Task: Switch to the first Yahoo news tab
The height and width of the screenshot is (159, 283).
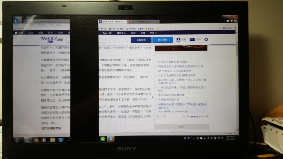Action: coord(113,22)
